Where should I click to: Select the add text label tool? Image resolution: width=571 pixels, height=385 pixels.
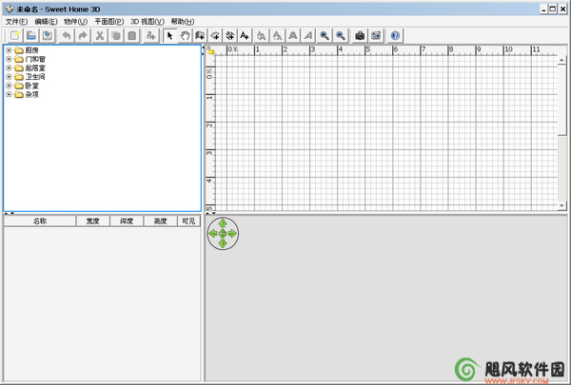click(245, 36)
